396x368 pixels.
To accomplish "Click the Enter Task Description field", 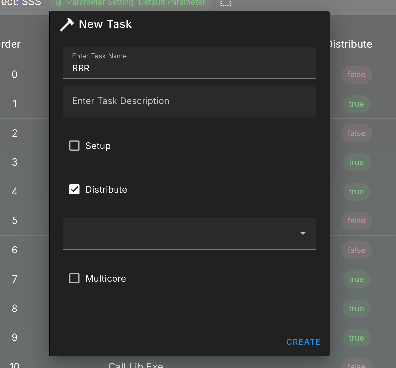I will [x=190, y=101].
